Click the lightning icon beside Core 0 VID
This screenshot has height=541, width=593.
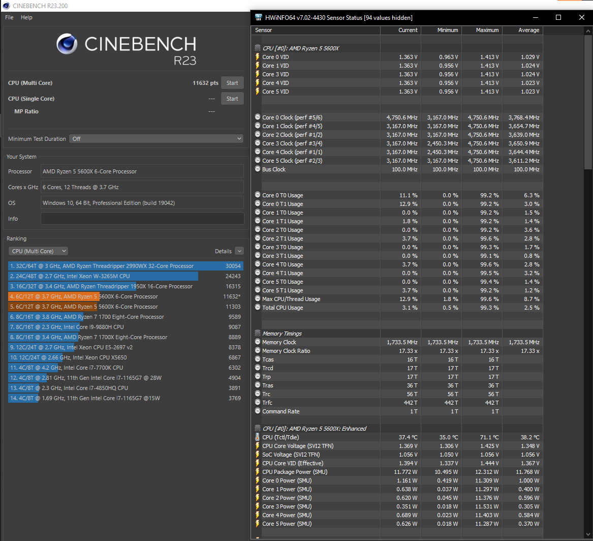258,57
